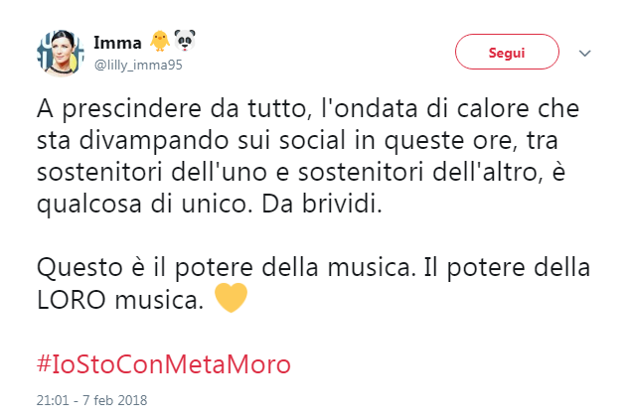Click the 7 feb 2018 date

point(113,402)
